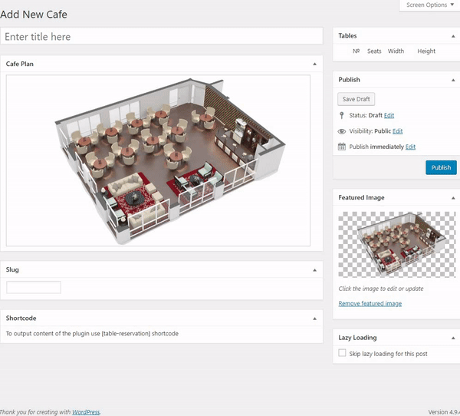
Task: Click the status pin icon
Action: pyautogui.click(x=341, y=115)
